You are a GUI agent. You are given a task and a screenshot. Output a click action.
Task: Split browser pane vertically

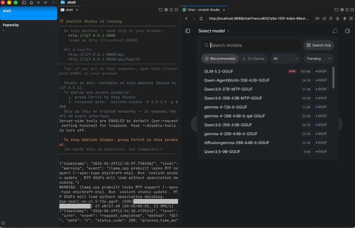coord(347,10)
